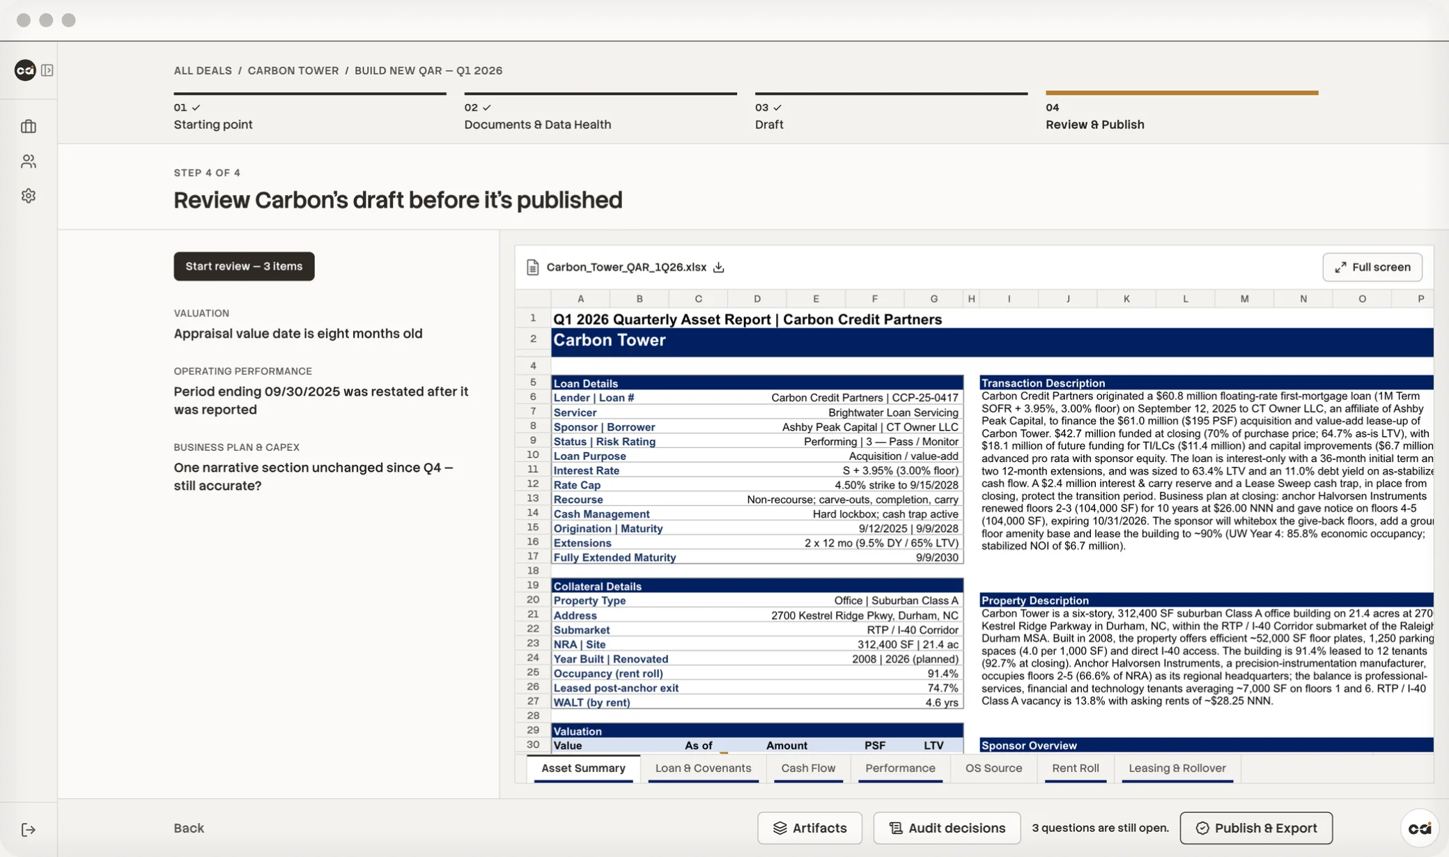Viewport: 1449px width, 857px height.
Task: Click Transaction Description section header
Action: [1043, 383]
